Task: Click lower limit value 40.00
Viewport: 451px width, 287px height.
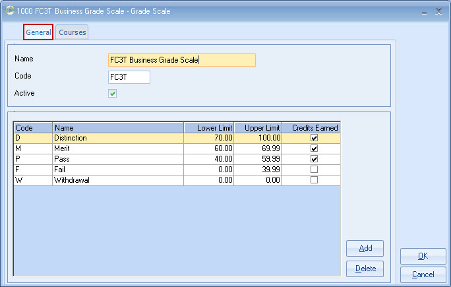Action: 209,159
